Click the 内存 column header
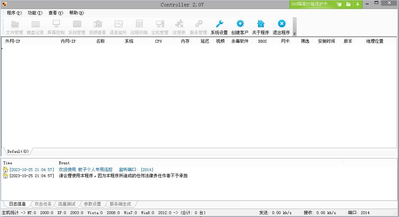Viewport: 399px width, 217px height. tap(185, 41)
